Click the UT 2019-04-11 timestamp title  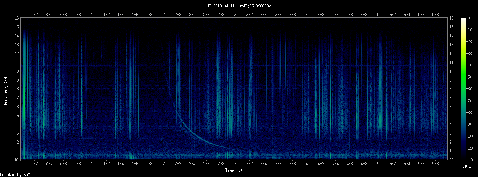[239, 6]
